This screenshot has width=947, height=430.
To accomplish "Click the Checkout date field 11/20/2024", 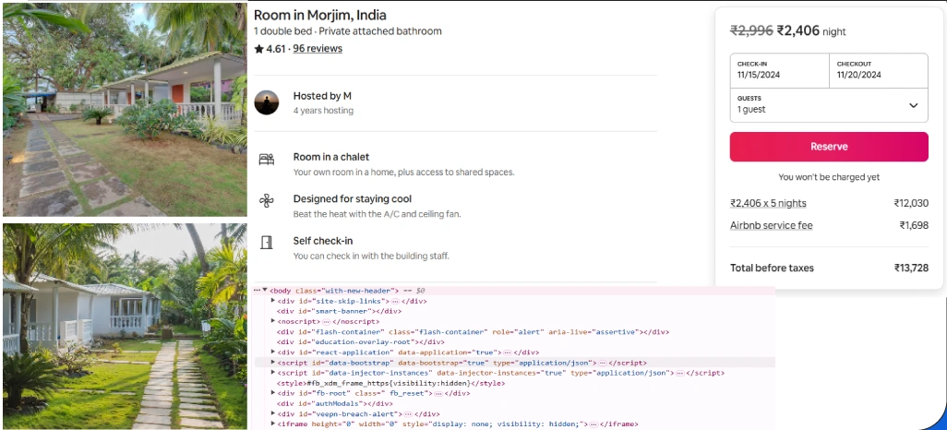I will pyautogui.click(x=879, y=71).
